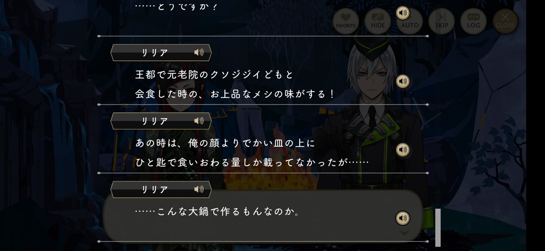Viewport: 545px width, 251px height.
Task: Open the LOG button
Action: 473,21
